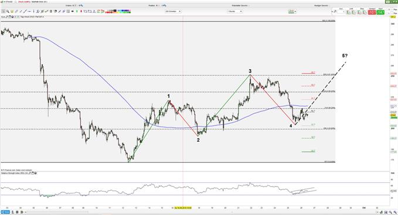The height and width of the screenshot is (215, 398).
Task: Click the trash bin delete objects icon
Action: (51, 11)
